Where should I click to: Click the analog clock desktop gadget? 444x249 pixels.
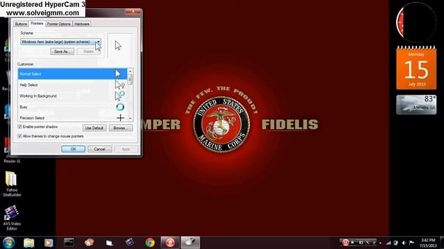pyautogui.click(x=416, y=22)
